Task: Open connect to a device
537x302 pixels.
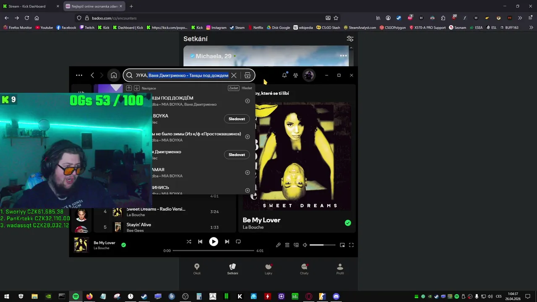Action: (296, 245)
